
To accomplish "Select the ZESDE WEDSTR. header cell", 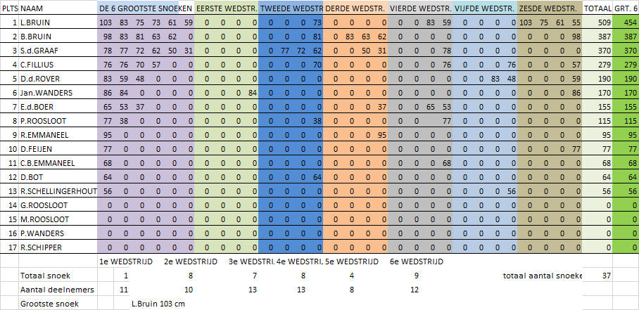I will (550, 8).
